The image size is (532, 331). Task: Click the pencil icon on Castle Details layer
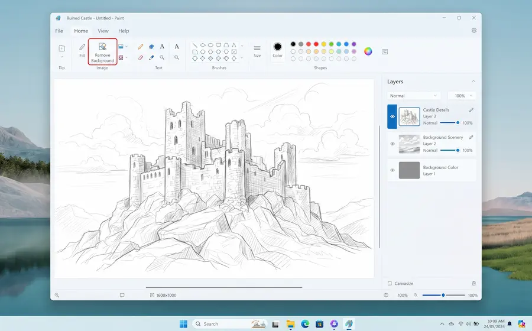coord(471,110)
